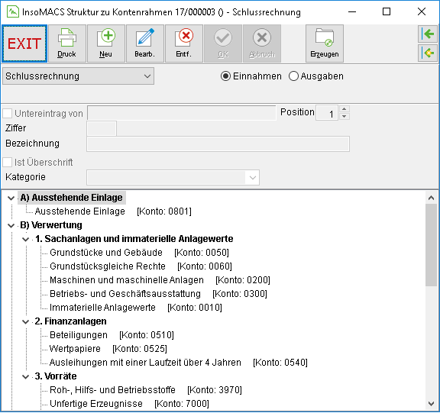
Task: Select the Ausgaben radio button
Action: click(x=293, y=76)
